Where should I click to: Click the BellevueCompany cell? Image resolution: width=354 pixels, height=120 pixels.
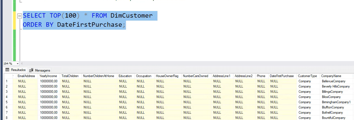pos(334,81)
